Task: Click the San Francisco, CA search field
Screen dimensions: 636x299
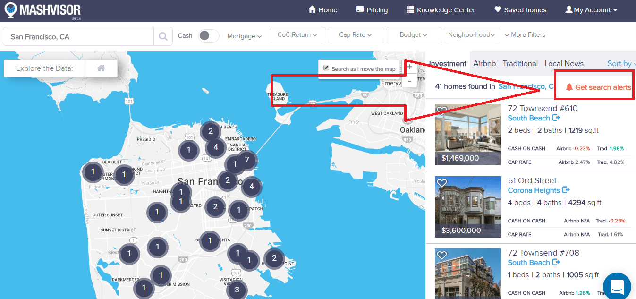Action: point(78,37)
